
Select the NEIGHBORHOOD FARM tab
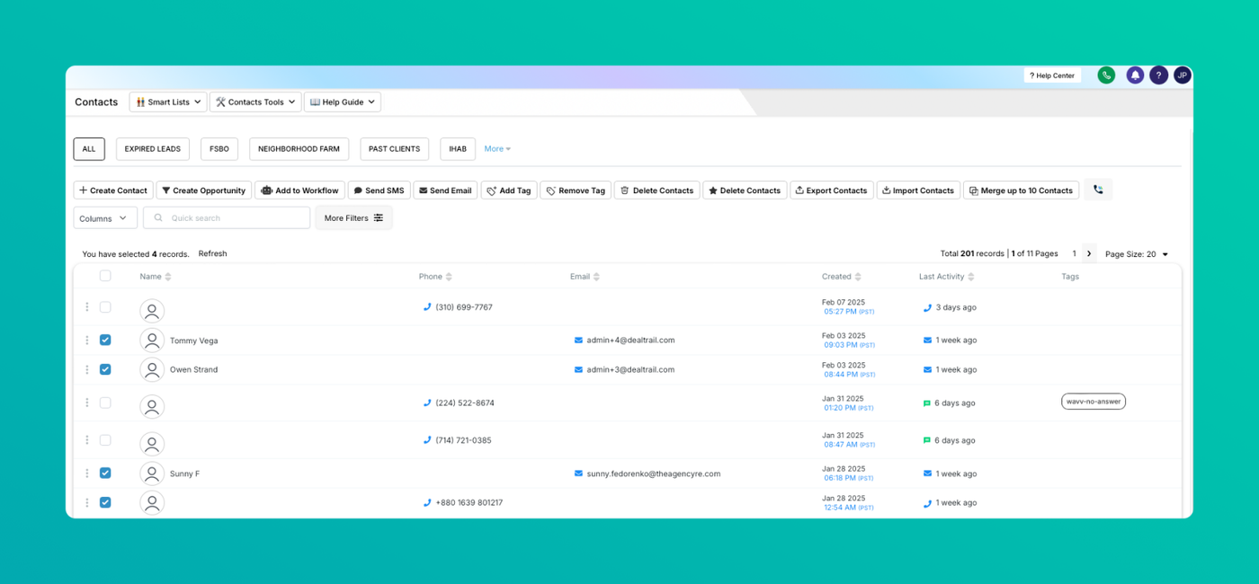coord(299,149)
